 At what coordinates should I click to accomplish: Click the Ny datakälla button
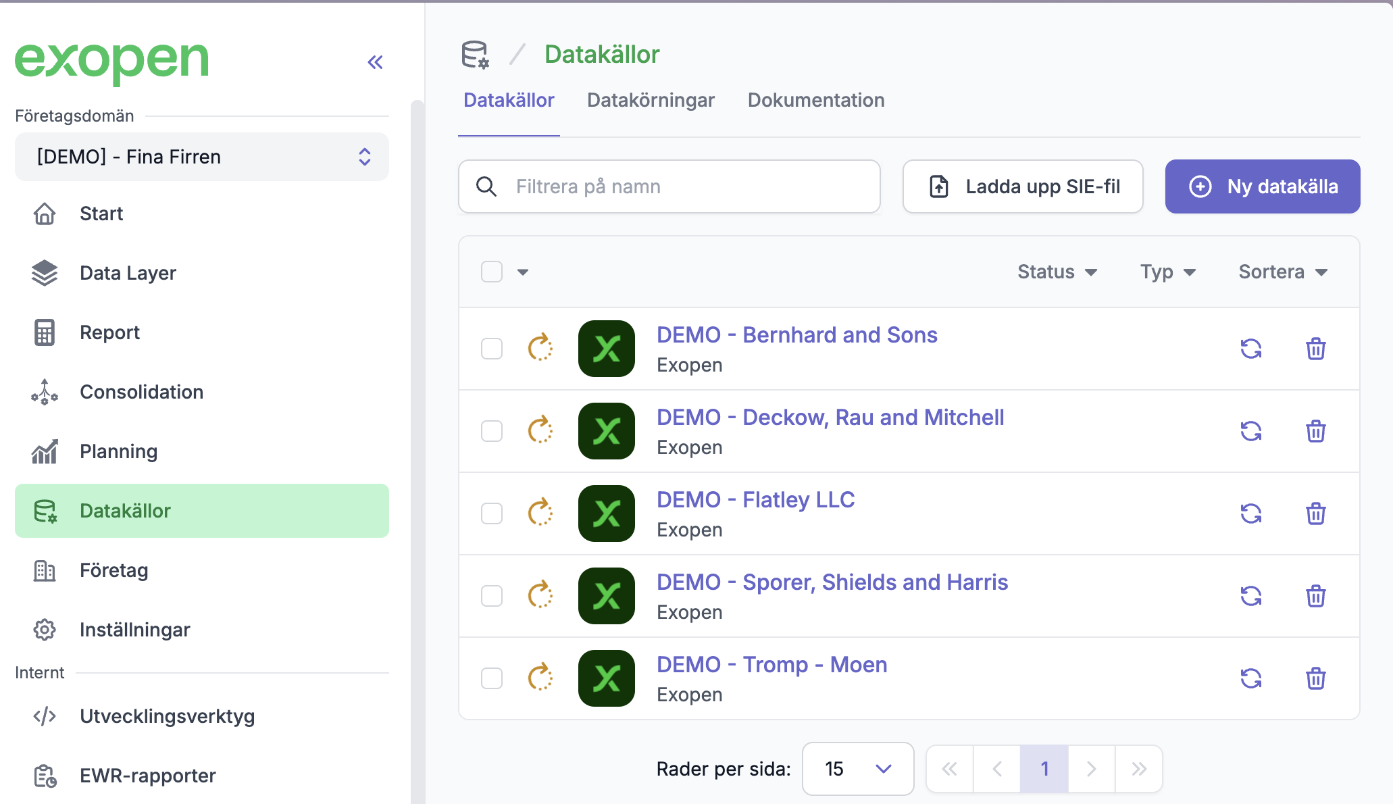point(1263,186)
